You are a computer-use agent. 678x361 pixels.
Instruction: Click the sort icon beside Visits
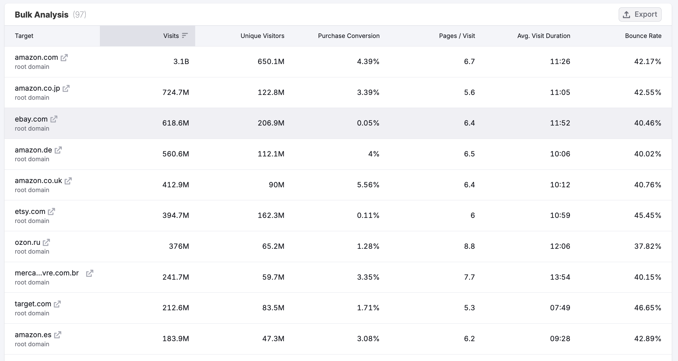(x=185, y=36)
